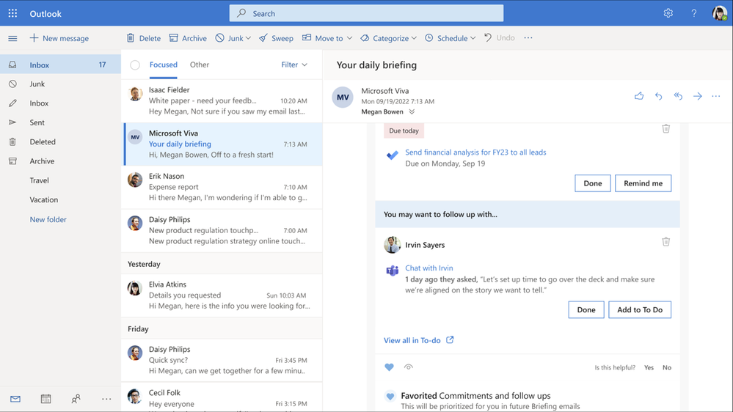Click into the Search box
The image size is (733, 412).
366,13
